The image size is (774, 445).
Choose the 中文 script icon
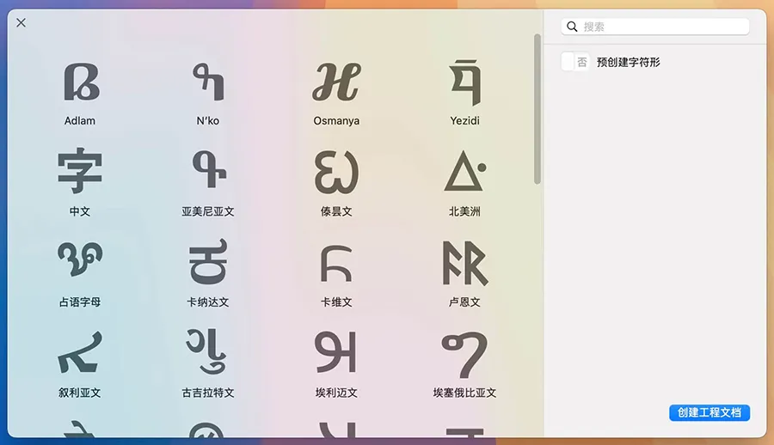[80, 173]
